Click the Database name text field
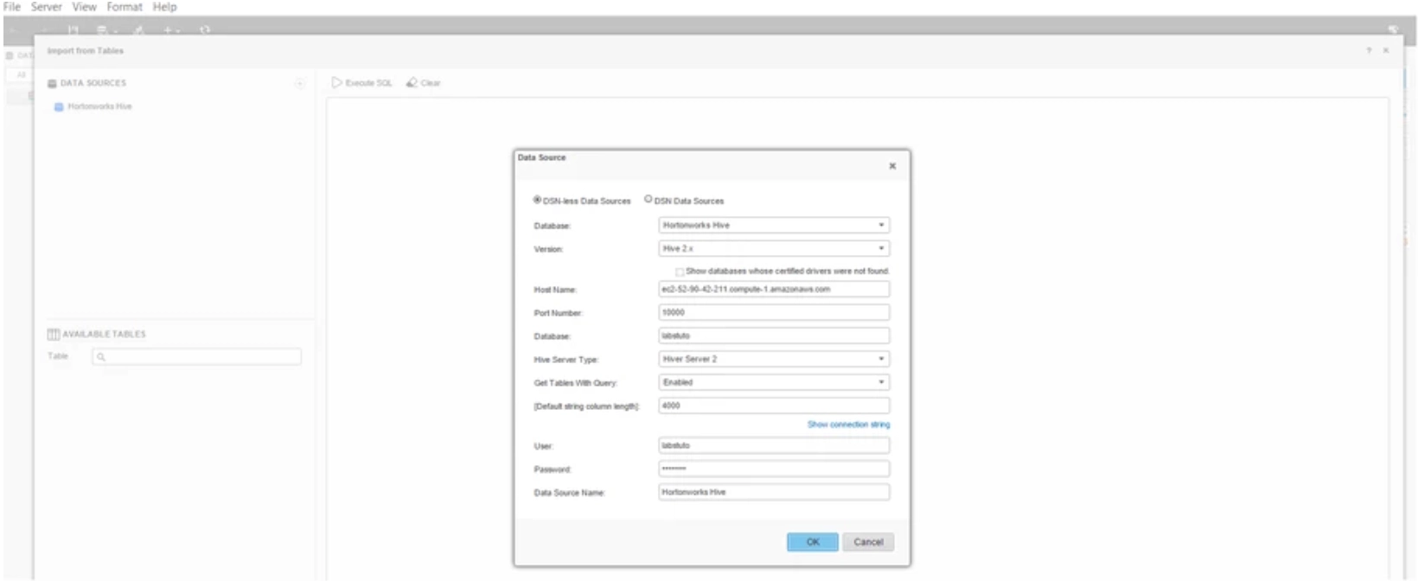Viewport: 1418px width, 581px height. pos(774,335)
